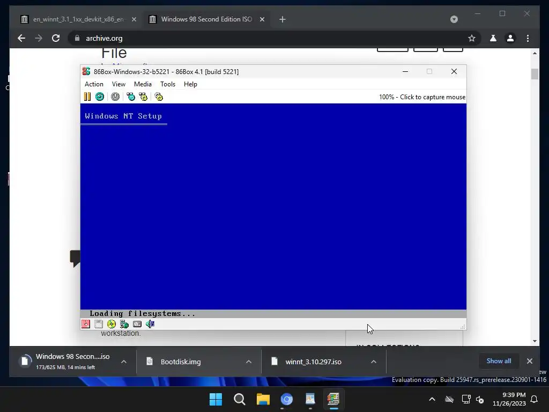The image size is (549, 412).
Task: Expand options for winnt_3.10.297.iso download
Action: tap(374, 362)
